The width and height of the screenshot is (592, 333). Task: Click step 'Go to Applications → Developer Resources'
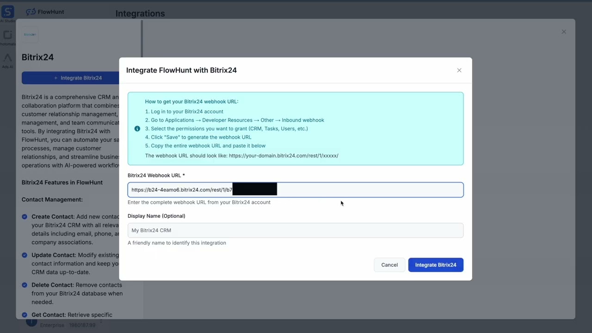234,120
